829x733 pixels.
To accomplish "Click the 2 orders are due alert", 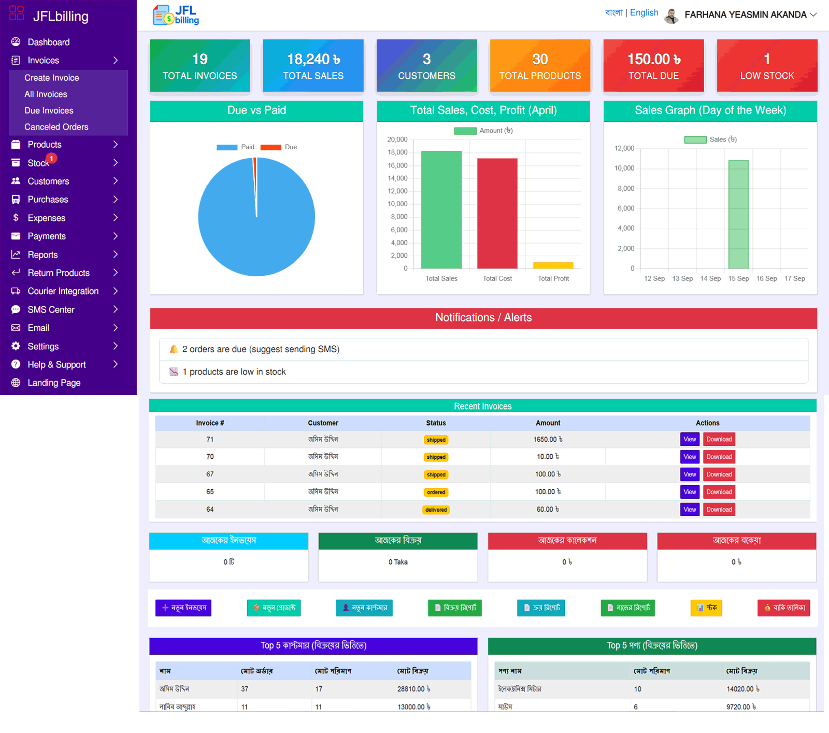I will [484, 349].
